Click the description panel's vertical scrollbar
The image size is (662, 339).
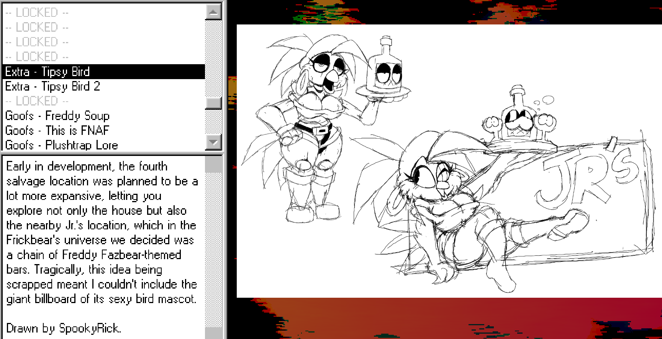(213, 247)
